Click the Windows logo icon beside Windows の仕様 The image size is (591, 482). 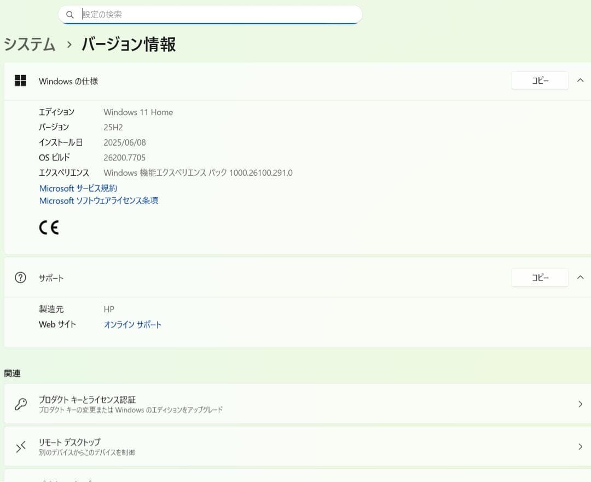20,81
